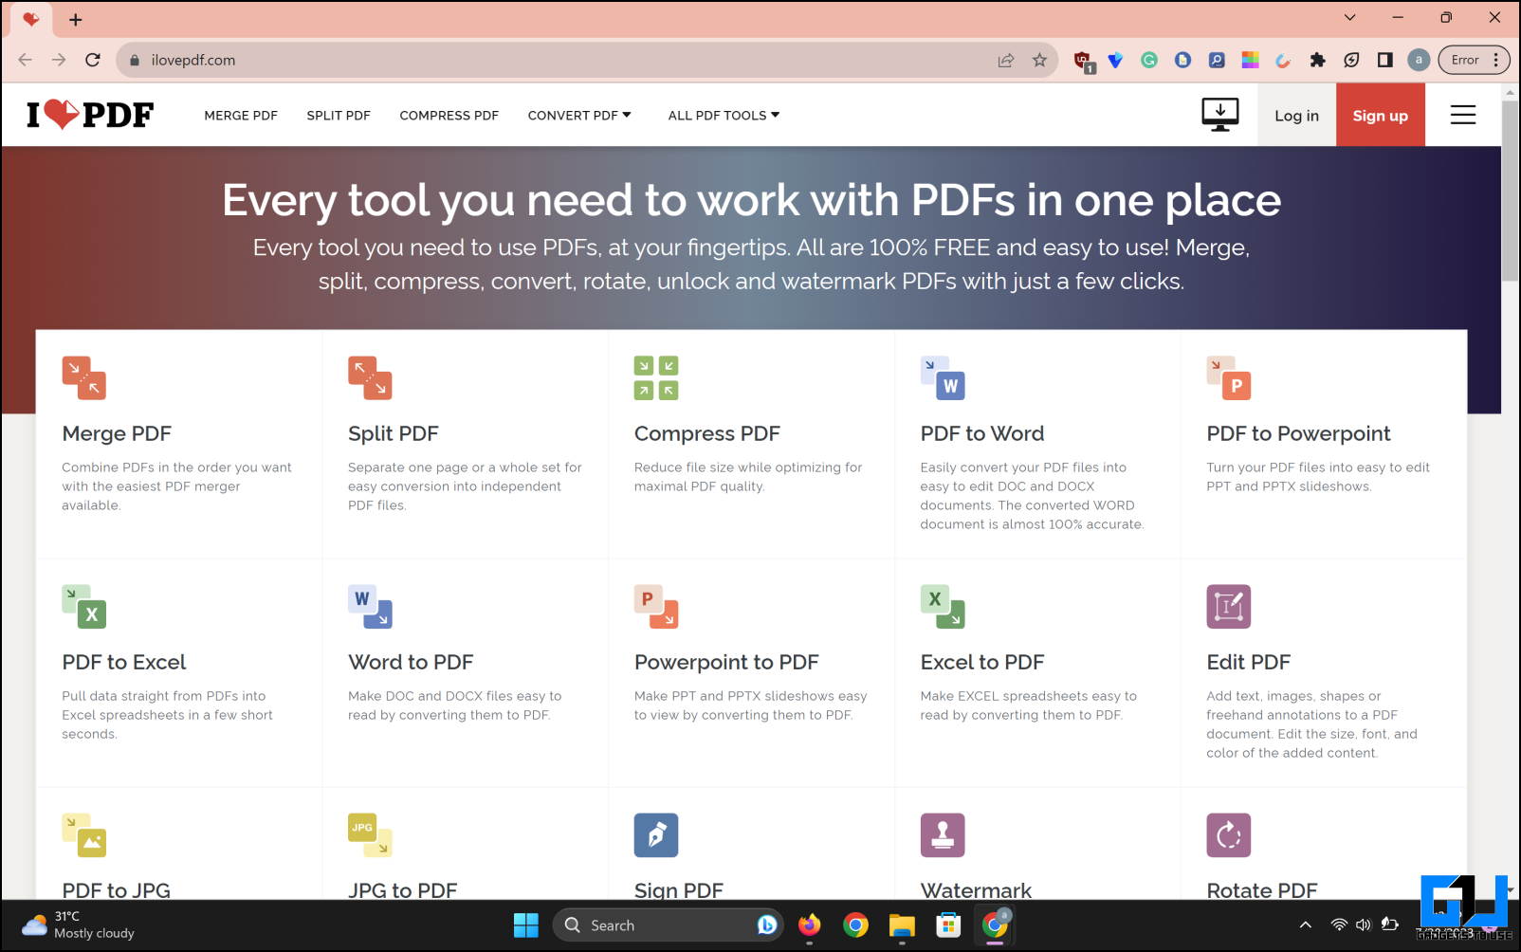Click the Chrome profile Error button

coord(1474,60)
